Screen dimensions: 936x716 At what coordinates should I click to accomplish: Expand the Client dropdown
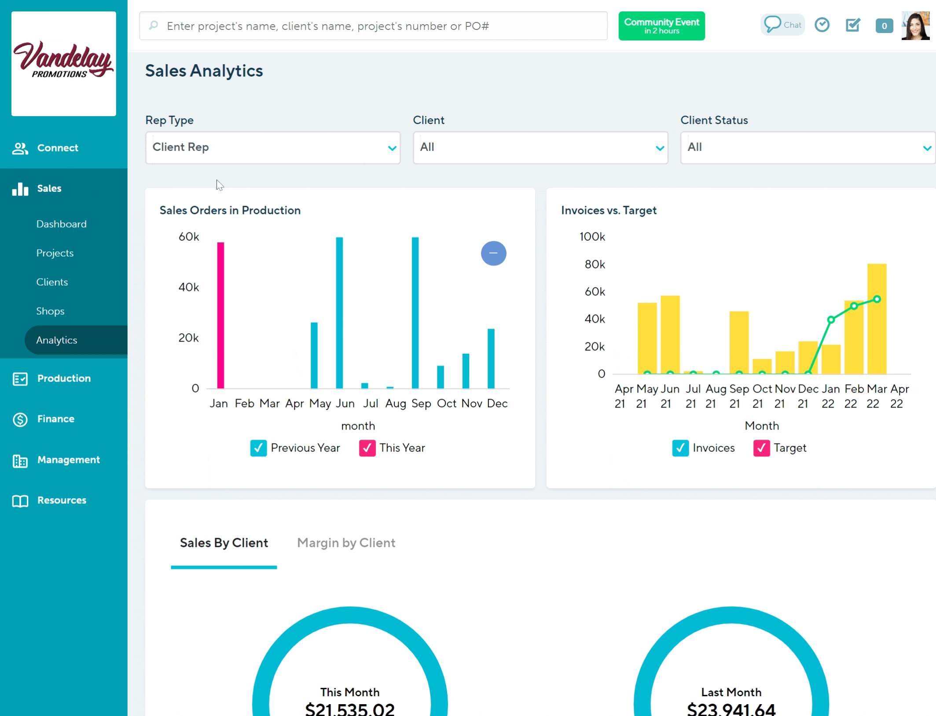click(x=540, y=148)
